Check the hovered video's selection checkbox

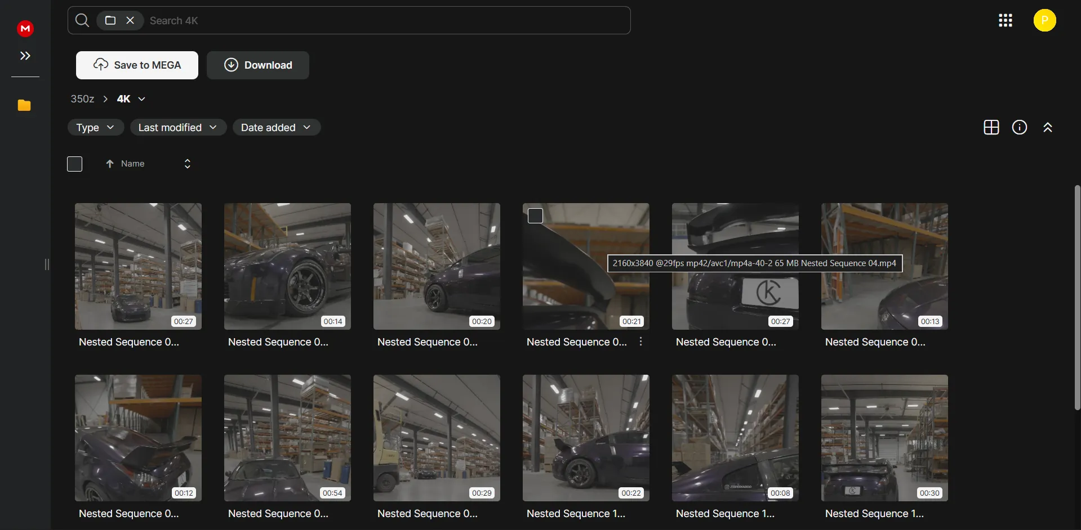[535, 215]
